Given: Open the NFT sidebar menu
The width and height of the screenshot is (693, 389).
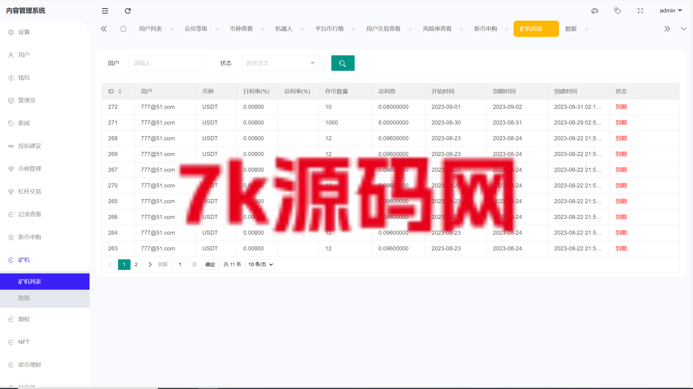Looking at the screenshot, I should 45,342.
